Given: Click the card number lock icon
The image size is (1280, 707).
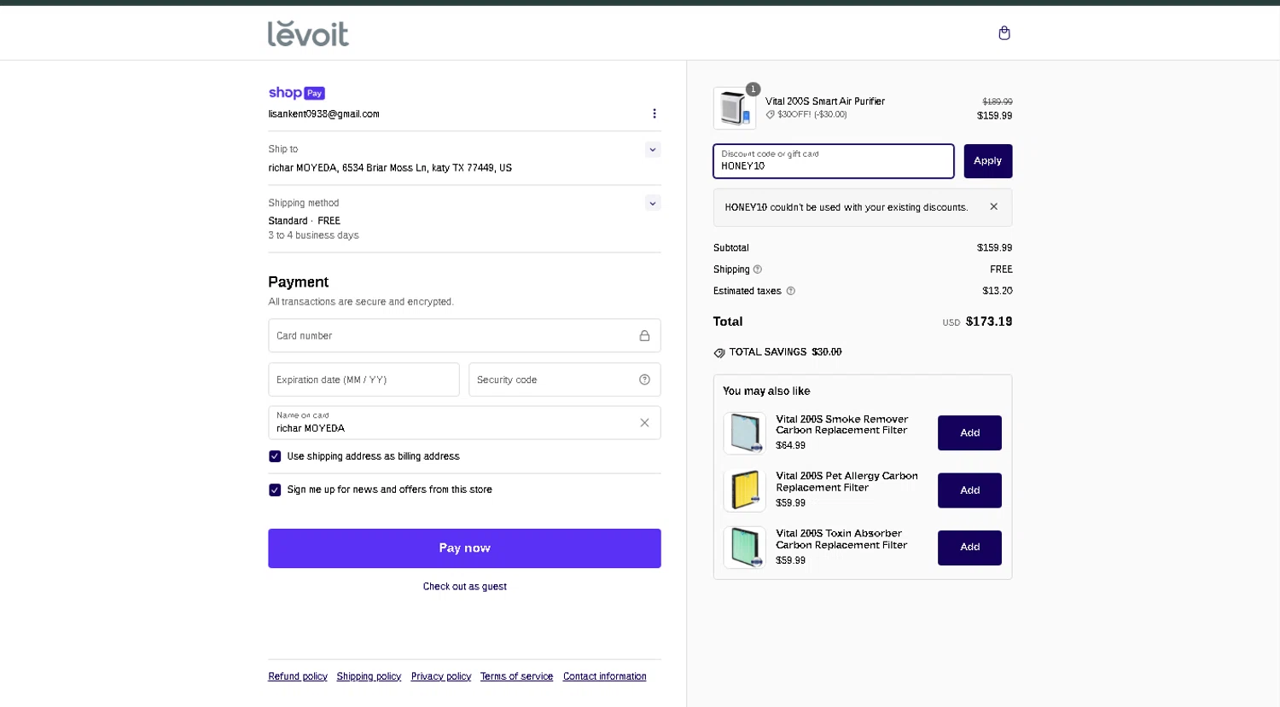Looking at the screenshot, I should 644,336.
